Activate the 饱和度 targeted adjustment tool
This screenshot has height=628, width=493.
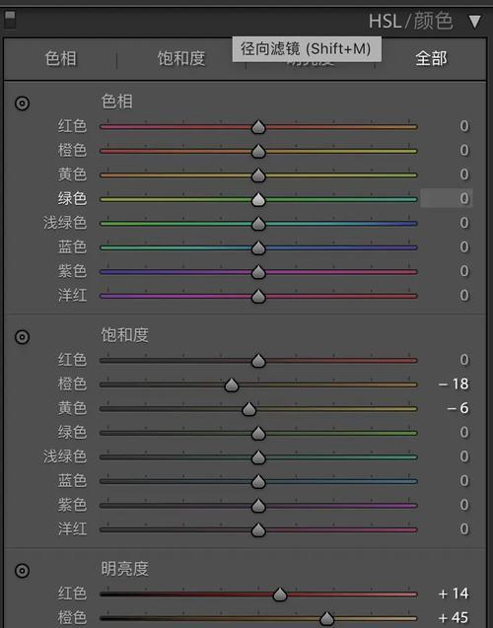pyautogui.click(x=22, y=337)
